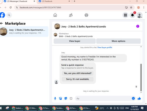Open the emoji picker in message box
Viewport: 147px width, 111px height.
point(133,98)
